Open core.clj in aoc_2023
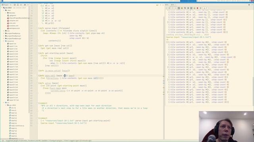Viewport: 254px width, 142px height. click(13, 110)
